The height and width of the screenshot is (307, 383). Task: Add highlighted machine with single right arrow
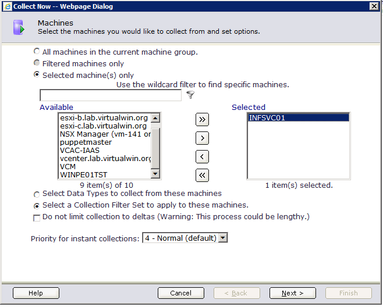202,138
